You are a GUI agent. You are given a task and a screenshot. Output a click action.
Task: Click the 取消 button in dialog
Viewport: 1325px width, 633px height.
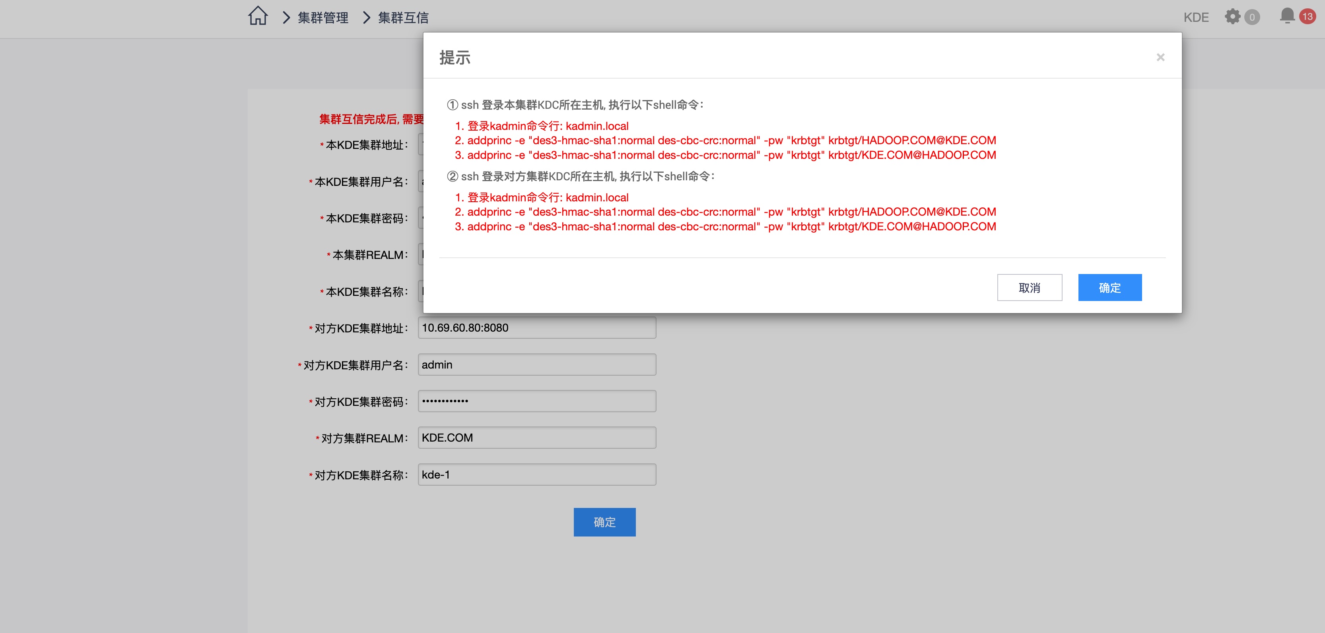(x=1029, y=287)
